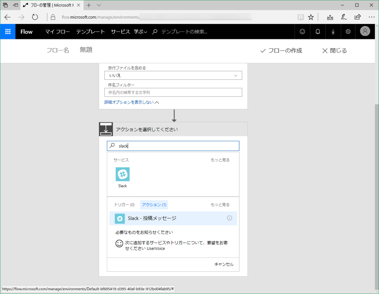Open the app launcher waffle icon

(8, 32)
